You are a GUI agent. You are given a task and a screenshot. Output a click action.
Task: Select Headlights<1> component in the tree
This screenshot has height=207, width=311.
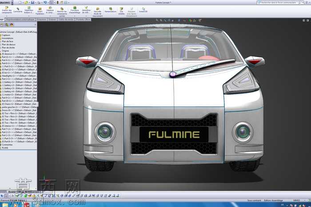(19, 76)
